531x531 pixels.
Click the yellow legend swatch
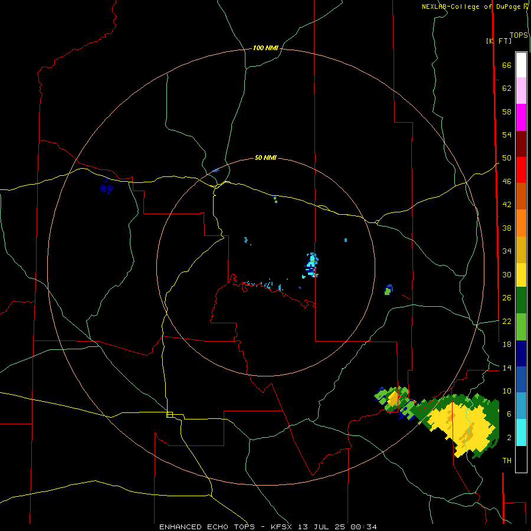click(x=521, y=274)
